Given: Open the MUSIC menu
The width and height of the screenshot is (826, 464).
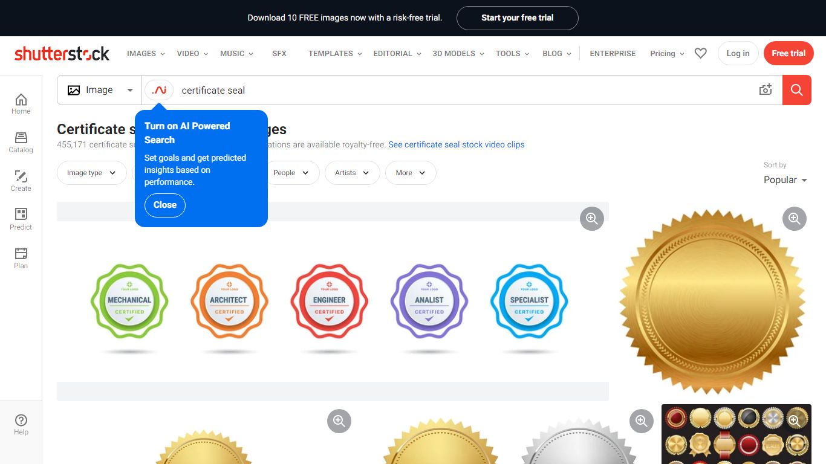Looking at the screenshot, I should tap(236, 53).
